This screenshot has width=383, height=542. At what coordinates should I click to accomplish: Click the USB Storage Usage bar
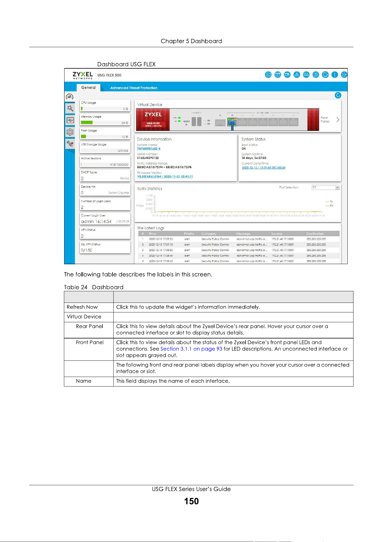[x=105, y=151]
